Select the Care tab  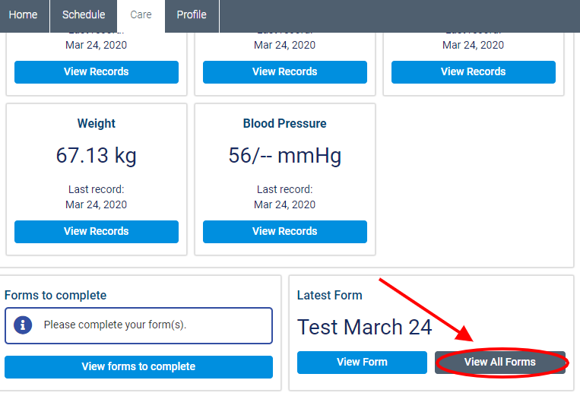tap(141, 15)
